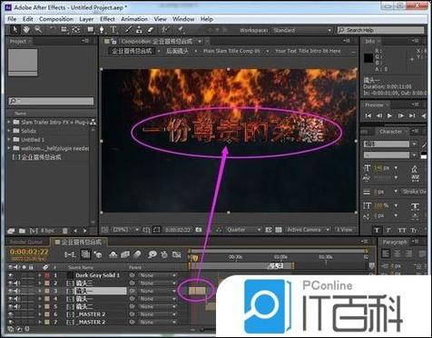Open viewer resolution Quarter dropdown
Screen dimensions: 432x338
[x=242, y=230]
